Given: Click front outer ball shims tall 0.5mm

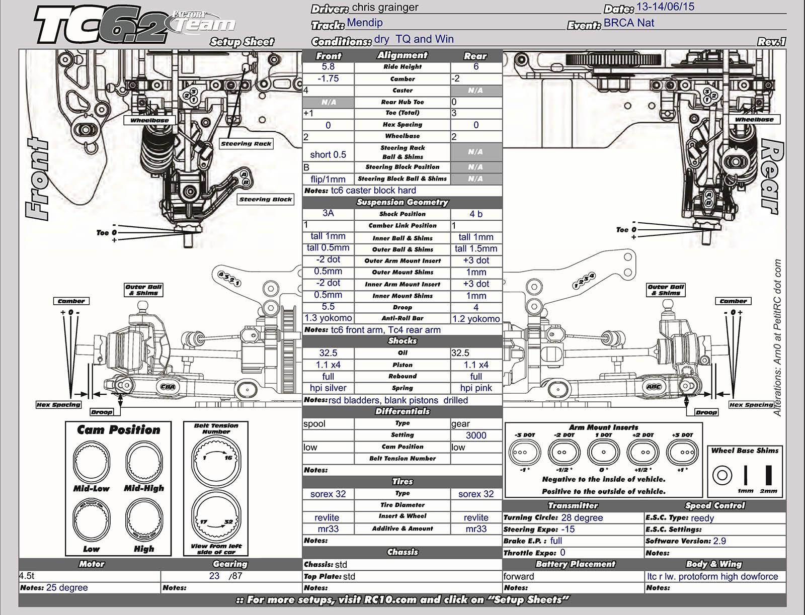Looking at the screenshot, I should pos(328,248).
